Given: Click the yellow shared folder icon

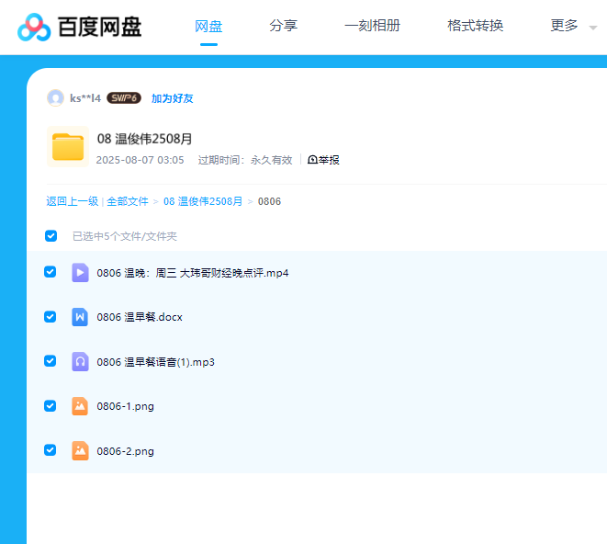Looking at the screenshot, I should tap(67, 147).
